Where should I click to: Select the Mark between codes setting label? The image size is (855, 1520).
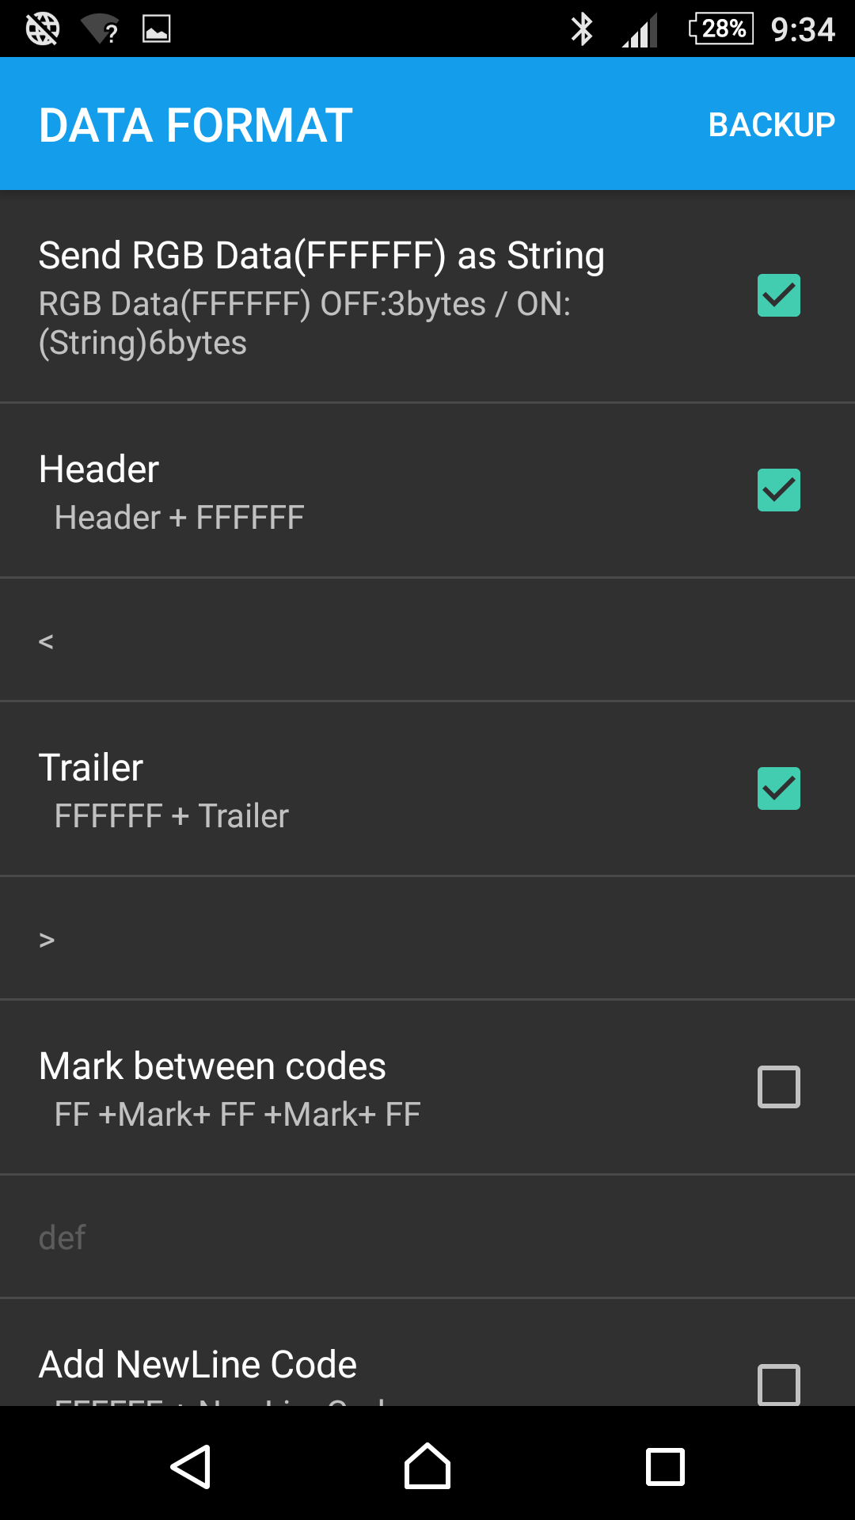[212, 1066]
